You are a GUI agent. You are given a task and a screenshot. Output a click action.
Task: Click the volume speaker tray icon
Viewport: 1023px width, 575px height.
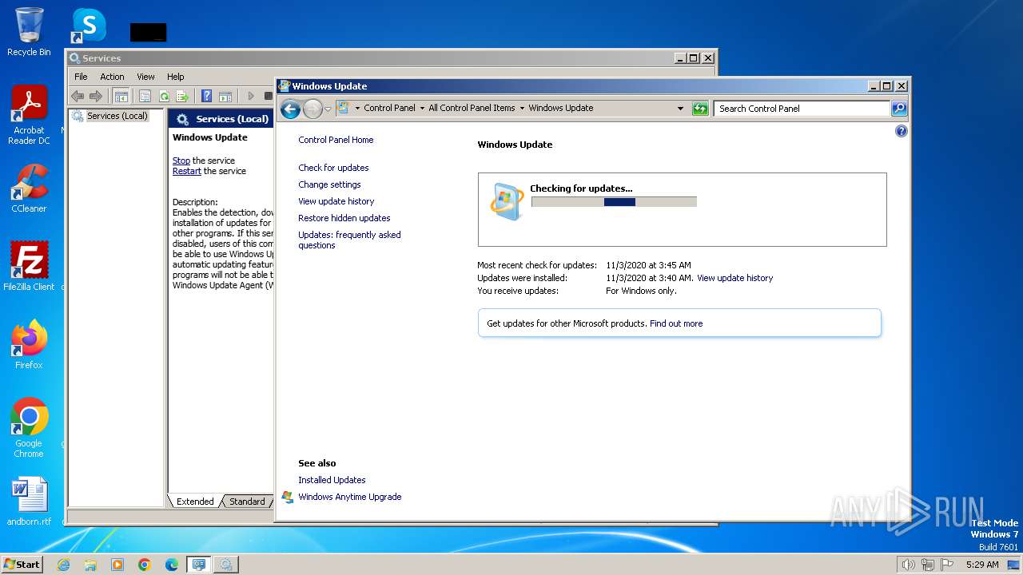[x=908, y=565]
